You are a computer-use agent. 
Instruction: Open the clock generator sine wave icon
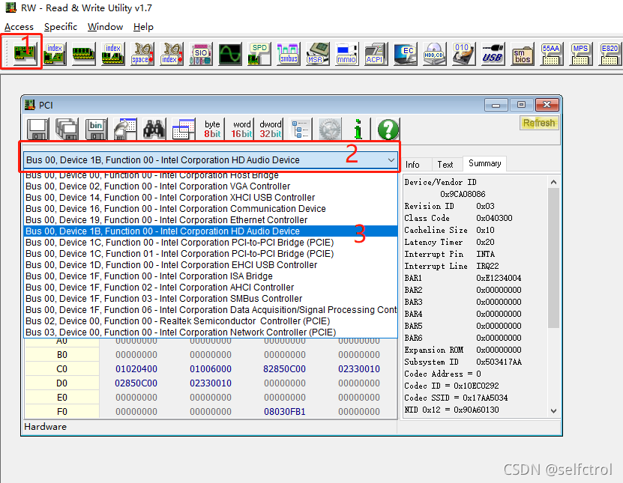[x=229, y=54]
